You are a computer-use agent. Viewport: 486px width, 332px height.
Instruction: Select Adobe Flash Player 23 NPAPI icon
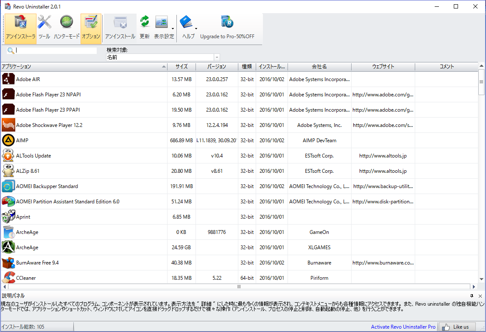click(8, 94)
